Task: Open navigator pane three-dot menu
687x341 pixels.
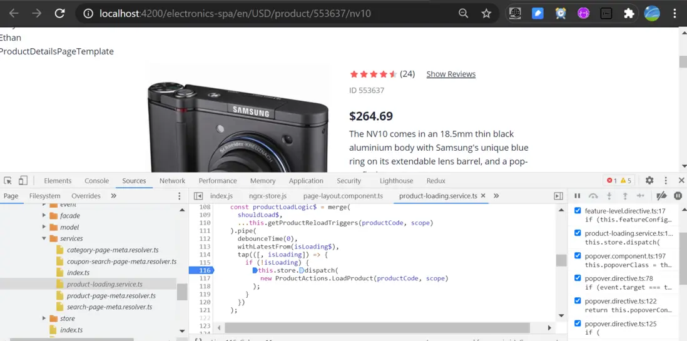Action: click(x=179, y=196)
